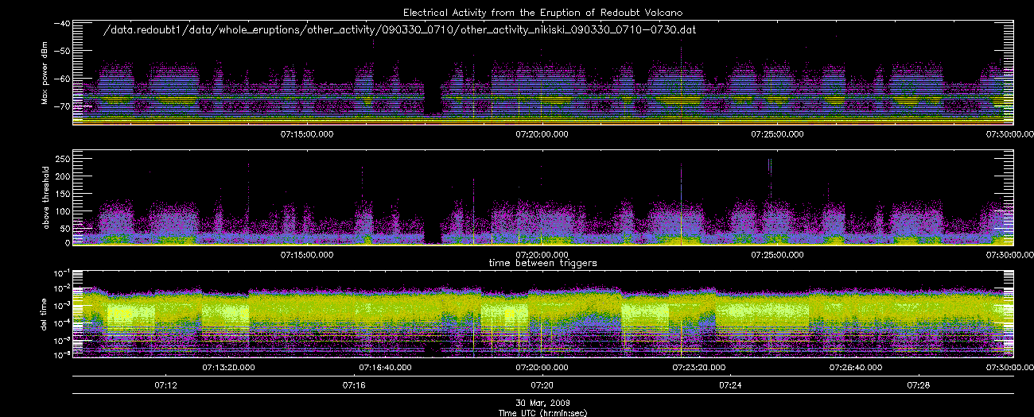Click 07:25:00.000 under the Max power plot
1034x417 pixels.
777,134
